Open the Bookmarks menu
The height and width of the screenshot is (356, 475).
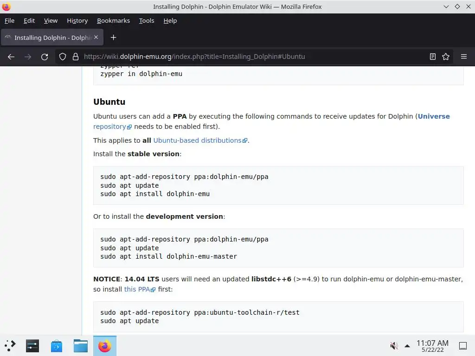click(113, 20)
